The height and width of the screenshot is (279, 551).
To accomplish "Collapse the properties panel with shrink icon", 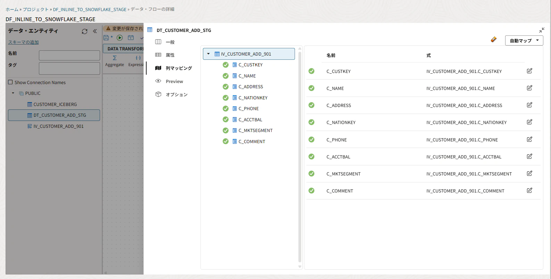I will [542, 30].
